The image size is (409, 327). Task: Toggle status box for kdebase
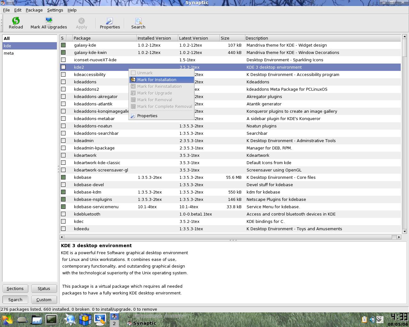(63, 177)
